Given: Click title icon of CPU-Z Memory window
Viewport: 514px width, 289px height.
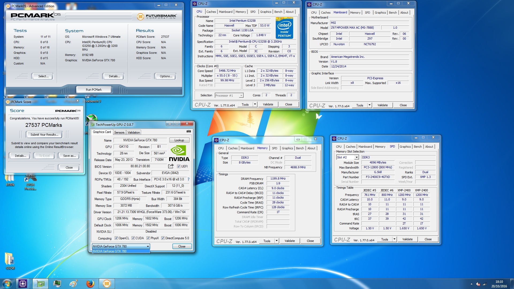Looking at the screenshot, I should point(216,140).
